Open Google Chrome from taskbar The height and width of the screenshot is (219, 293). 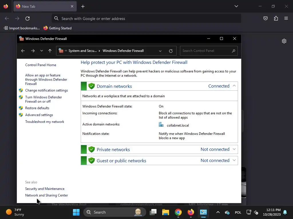(x=178, y=212)
